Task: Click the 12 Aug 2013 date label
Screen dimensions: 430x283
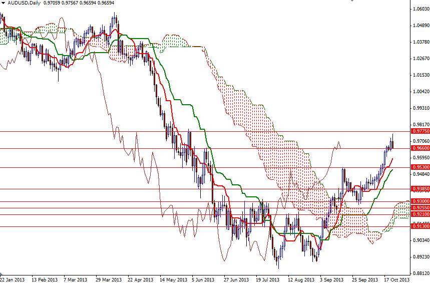Action: pos(301,279)
